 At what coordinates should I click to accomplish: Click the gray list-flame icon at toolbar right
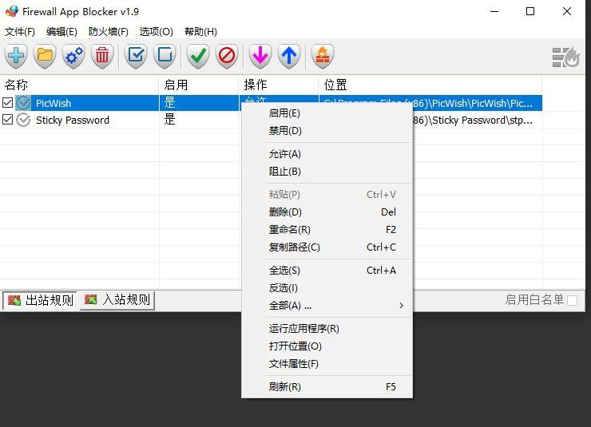tap(565, 57)
